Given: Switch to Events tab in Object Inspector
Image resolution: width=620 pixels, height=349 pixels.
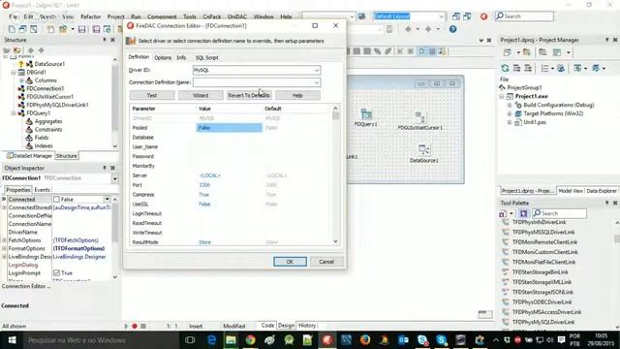Looking at the screenshot, I should (x=42, y=190).
